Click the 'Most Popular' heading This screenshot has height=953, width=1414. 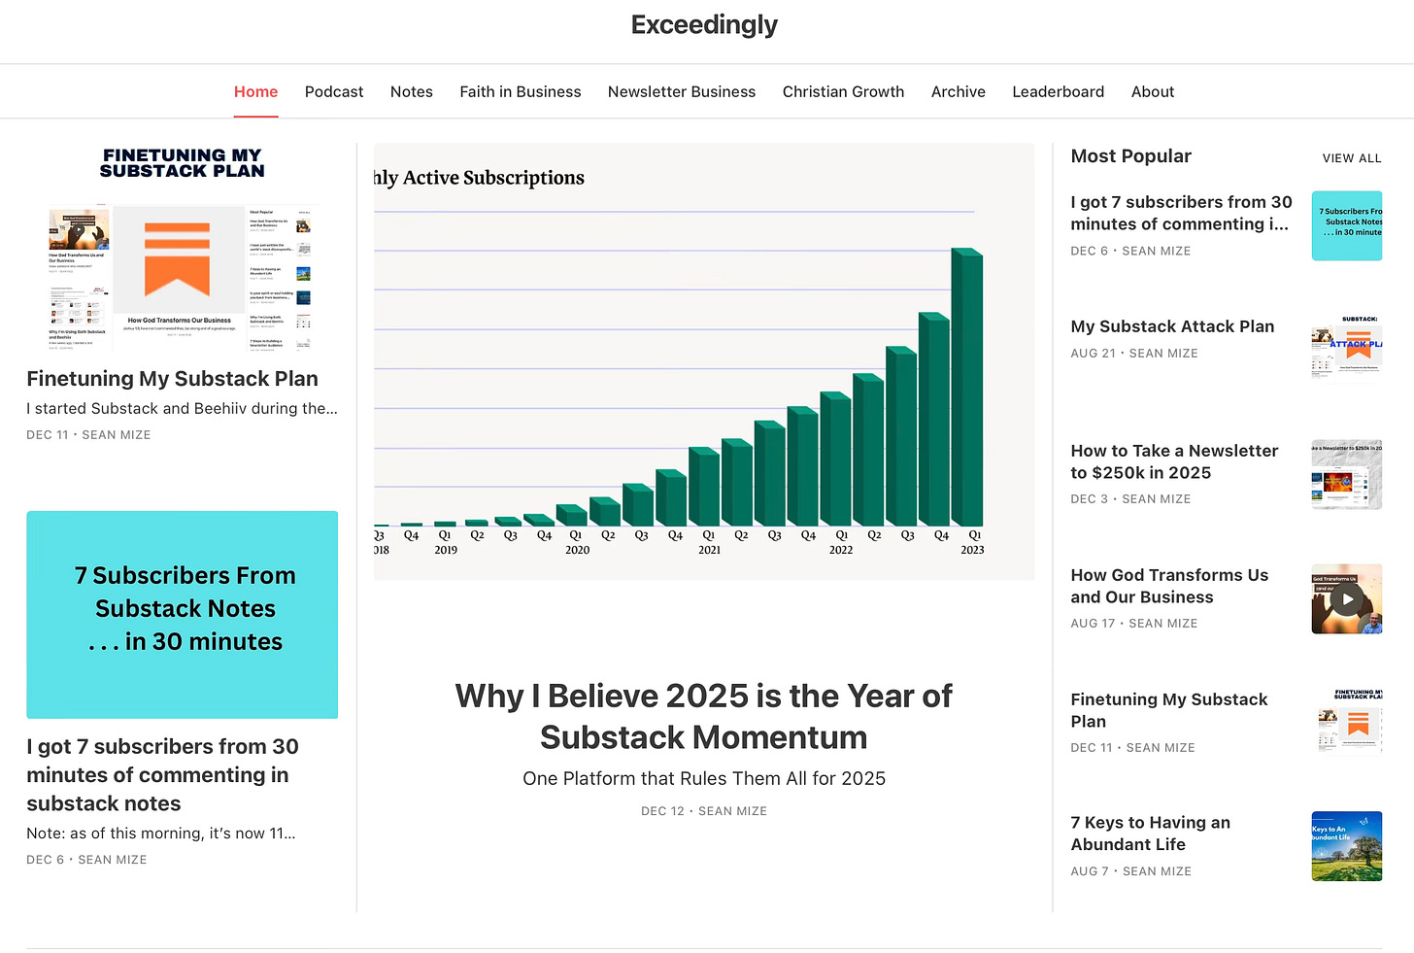[x=1130, y=156]
